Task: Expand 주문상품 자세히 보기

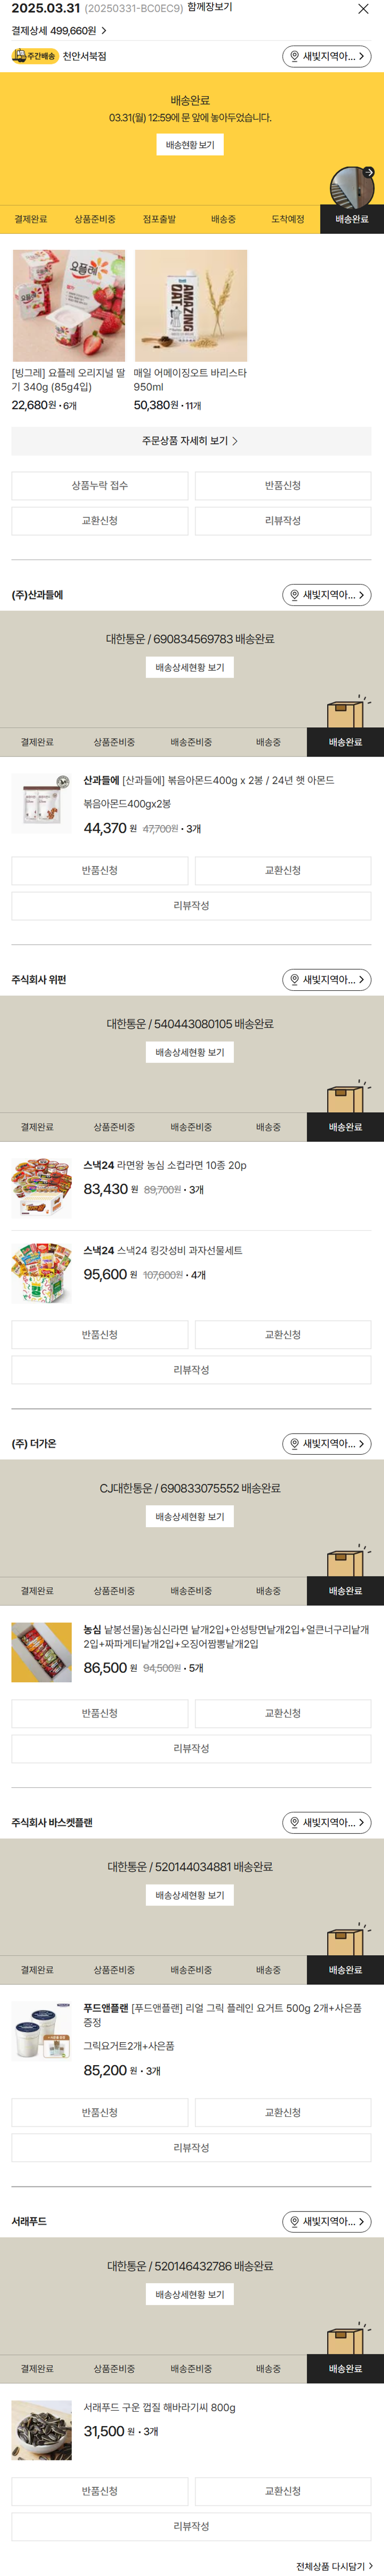Action: click(191, 441)
